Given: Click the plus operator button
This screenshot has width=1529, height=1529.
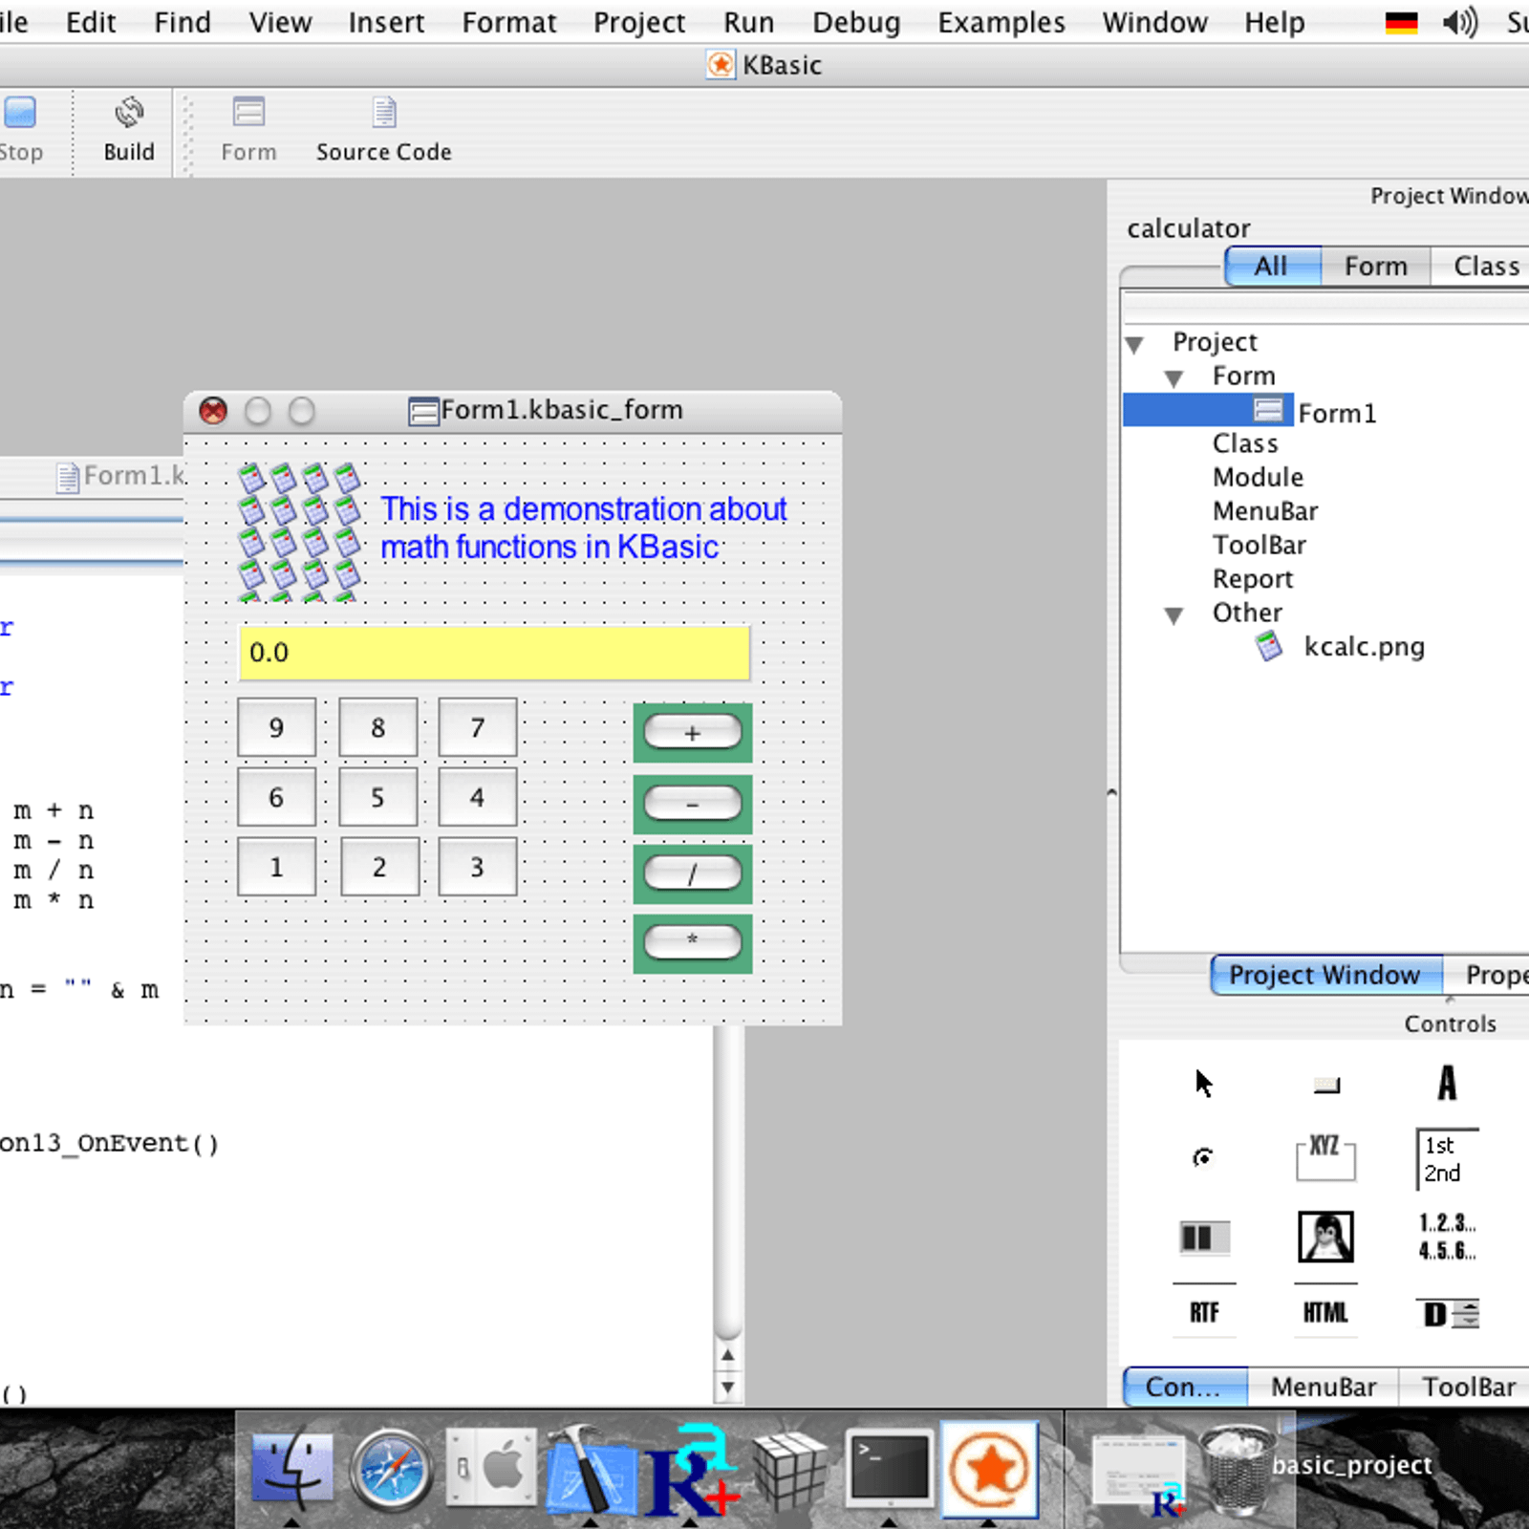Looking at the screenshot, I should pyautogui.click(x=693, y=733).
